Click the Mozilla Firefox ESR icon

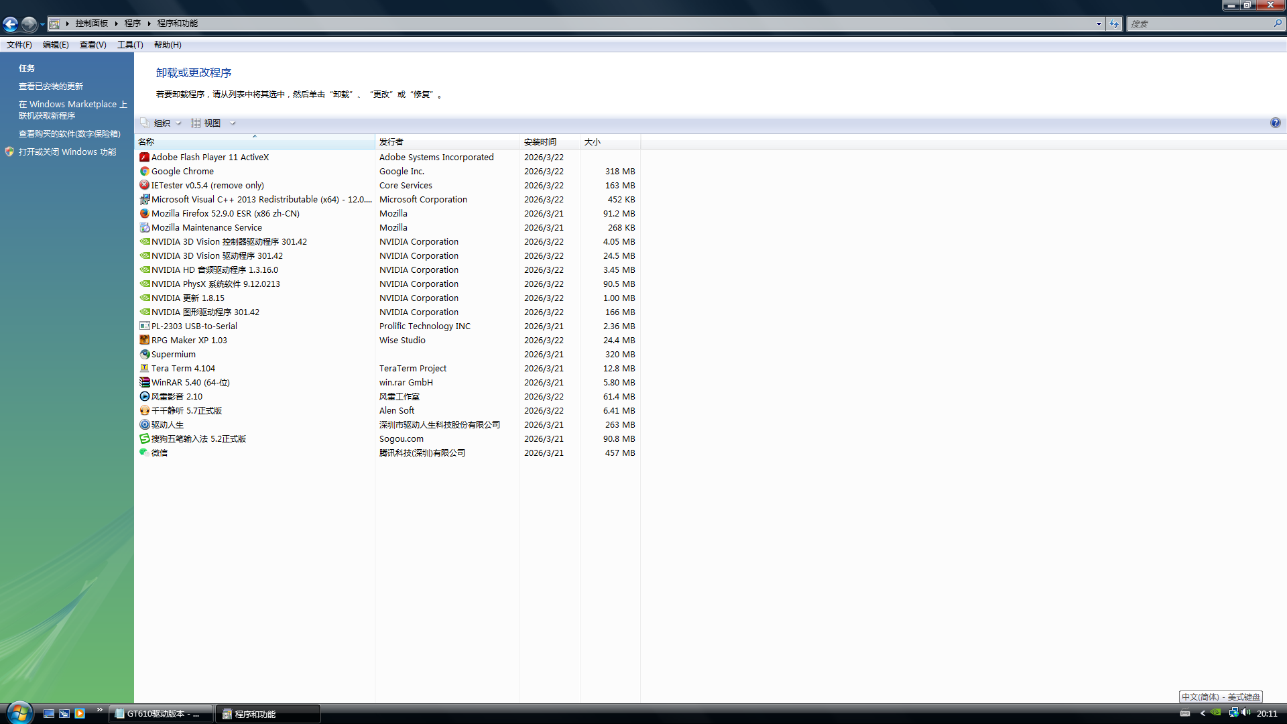[144, 213]
